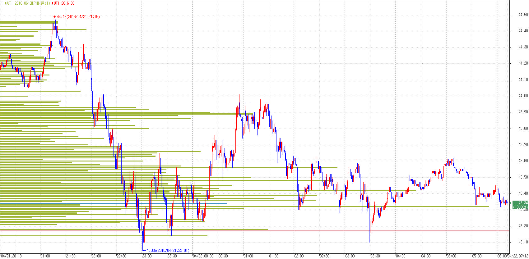Click the 44.49 high price annotation text

click(x=78, y=17)
